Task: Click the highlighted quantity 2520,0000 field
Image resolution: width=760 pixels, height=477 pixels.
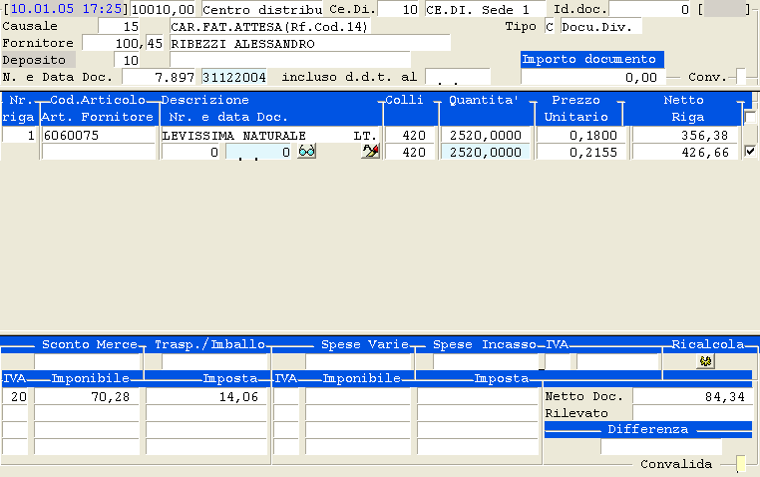Action: tap(485, 152)
